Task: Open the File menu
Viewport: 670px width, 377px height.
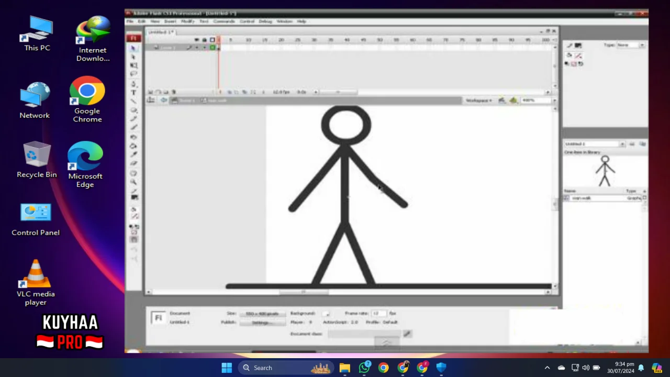Action: pos(130,21)
